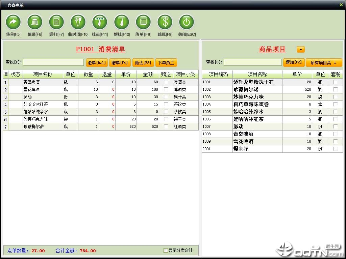Click the 催菜[F6] rush dish icon
This screenshot has width=346, height=259.
35,22
